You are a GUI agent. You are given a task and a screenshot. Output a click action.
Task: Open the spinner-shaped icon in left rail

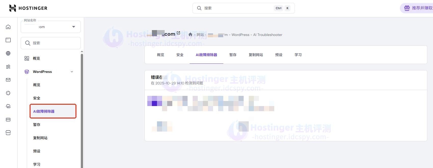8,93
